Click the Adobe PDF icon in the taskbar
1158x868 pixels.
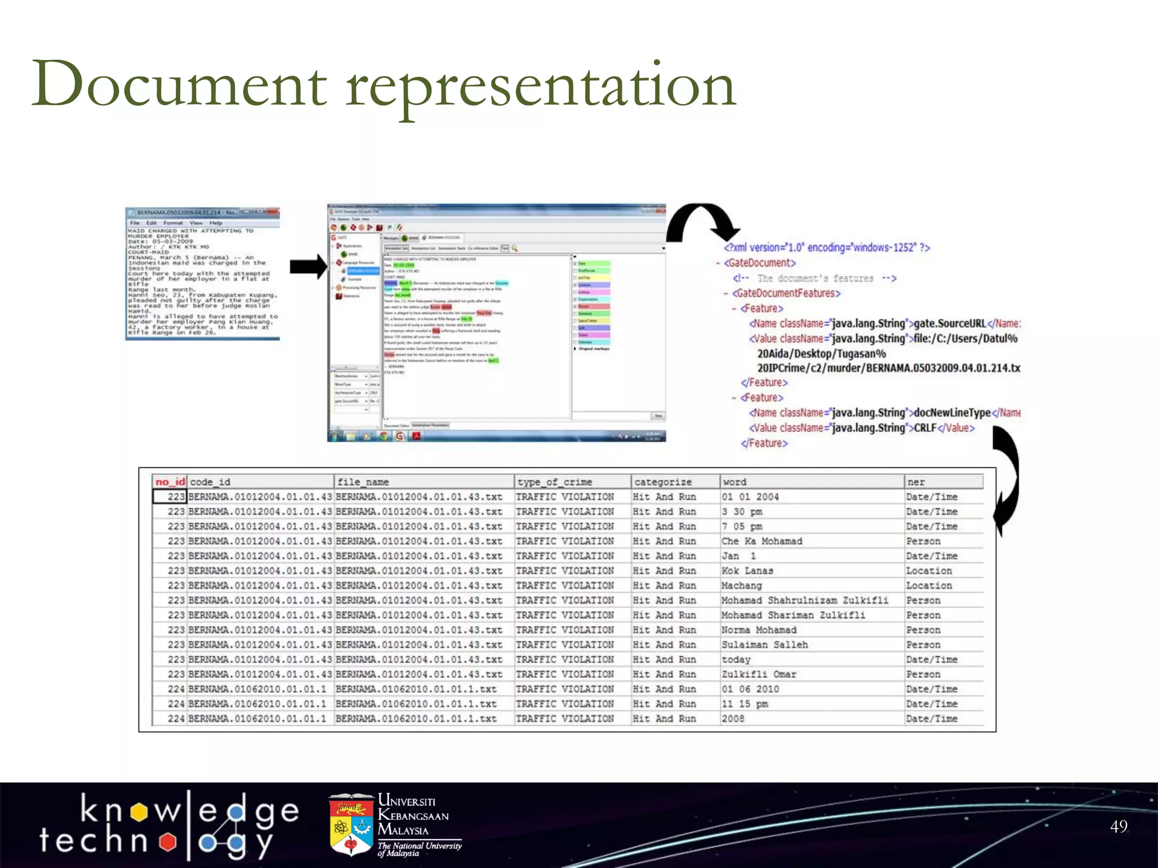click(x=417, y=436)
